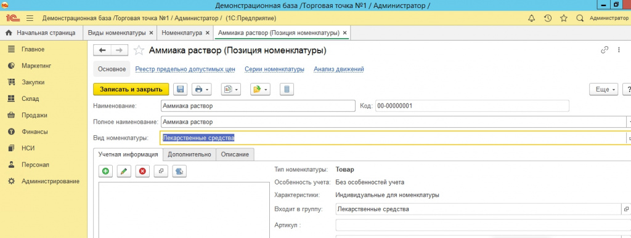Close the Аммиака раствор tab
631x238 pixels.
(x=345, y=33)
